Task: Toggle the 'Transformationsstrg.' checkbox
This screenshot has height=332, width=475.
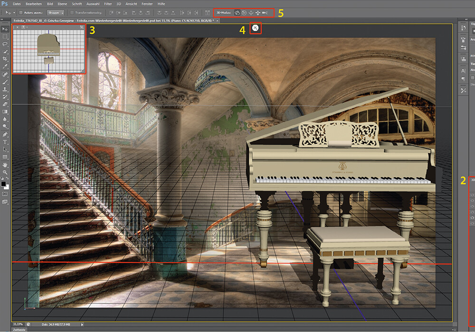Action: tap(72, 13)
